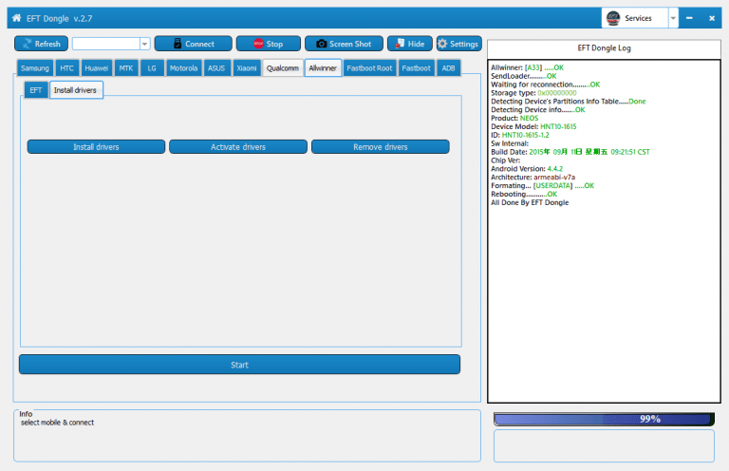Viewport: 729px width, 471px height.
Task: Switch to the HTC tab
Action: [67, 68]
